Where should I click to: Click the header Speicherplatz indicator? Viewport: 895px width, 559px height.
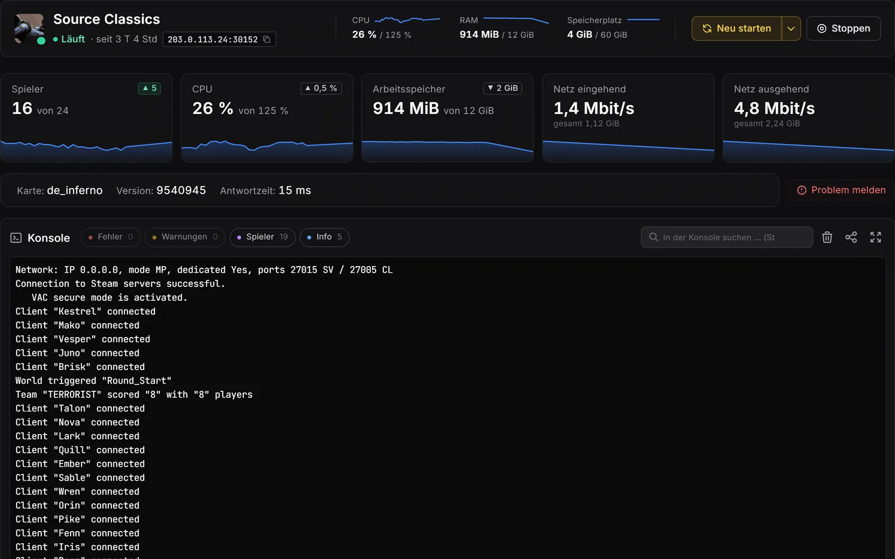coord(613,28)
